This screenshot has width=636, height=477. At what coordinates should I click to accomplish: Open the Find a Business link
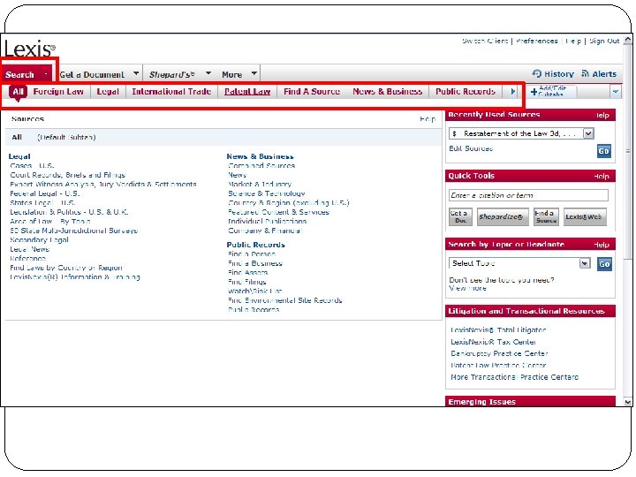[x=255, y=263]
